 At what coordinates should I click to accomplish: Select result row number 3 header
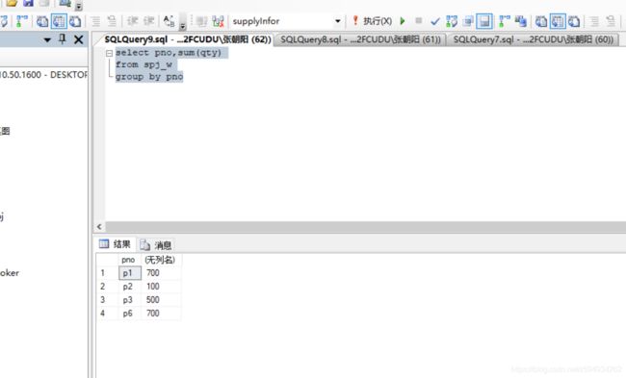[x=108, y=300]
